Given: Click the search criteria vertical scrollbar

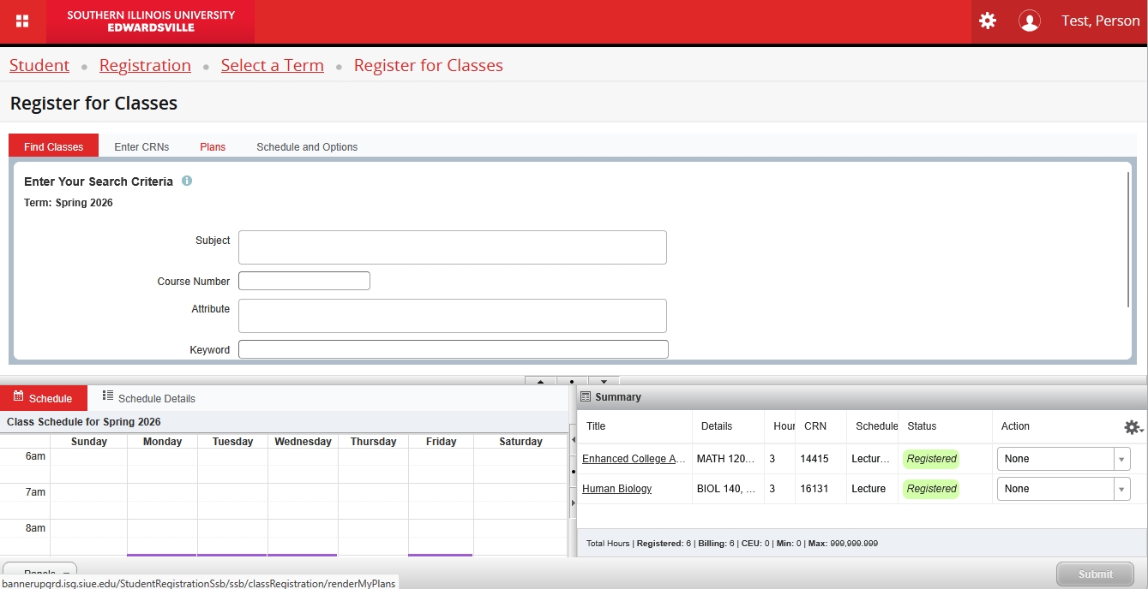Looking at the screenshot, I should tap(1128, 240).
